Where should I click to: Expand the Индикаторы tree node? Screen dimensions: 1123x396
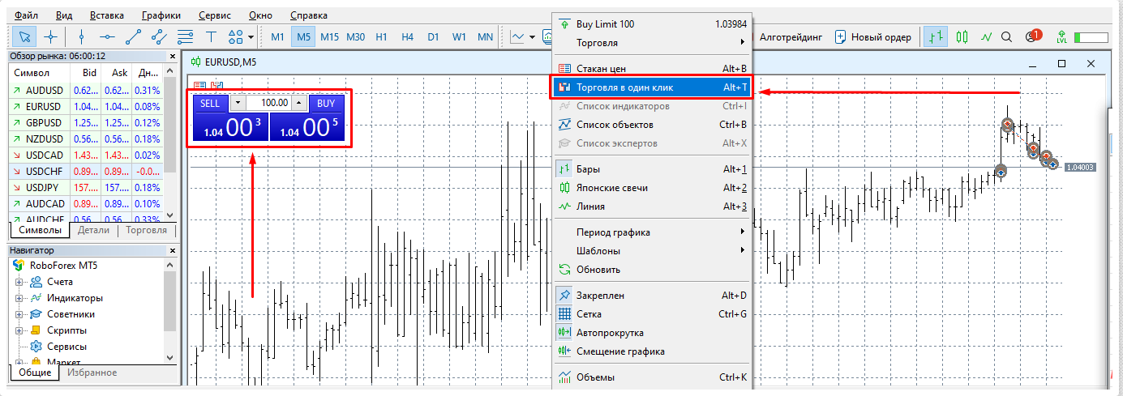tap(19, 299)
